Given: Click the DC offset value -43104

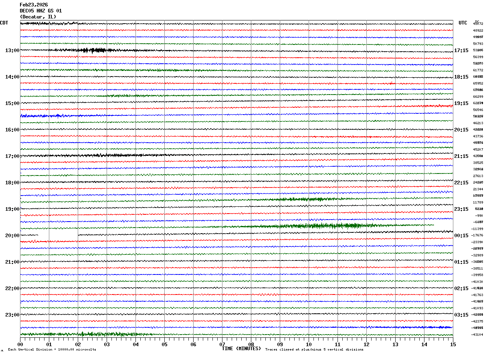Looking at the screenshot, I should pos(477,335).
